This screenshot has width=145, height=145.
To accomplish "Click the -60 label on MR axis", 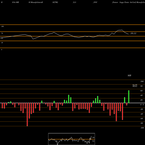I will pyautogui.click(x=141, y=119).
